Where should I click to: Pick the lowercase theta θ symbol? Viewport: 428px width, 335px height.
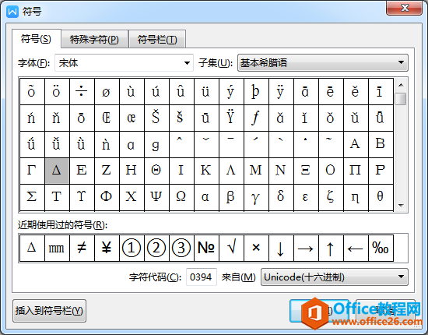(x=381, y=197)
